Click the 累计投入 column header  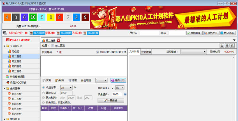tap(78, 108)
